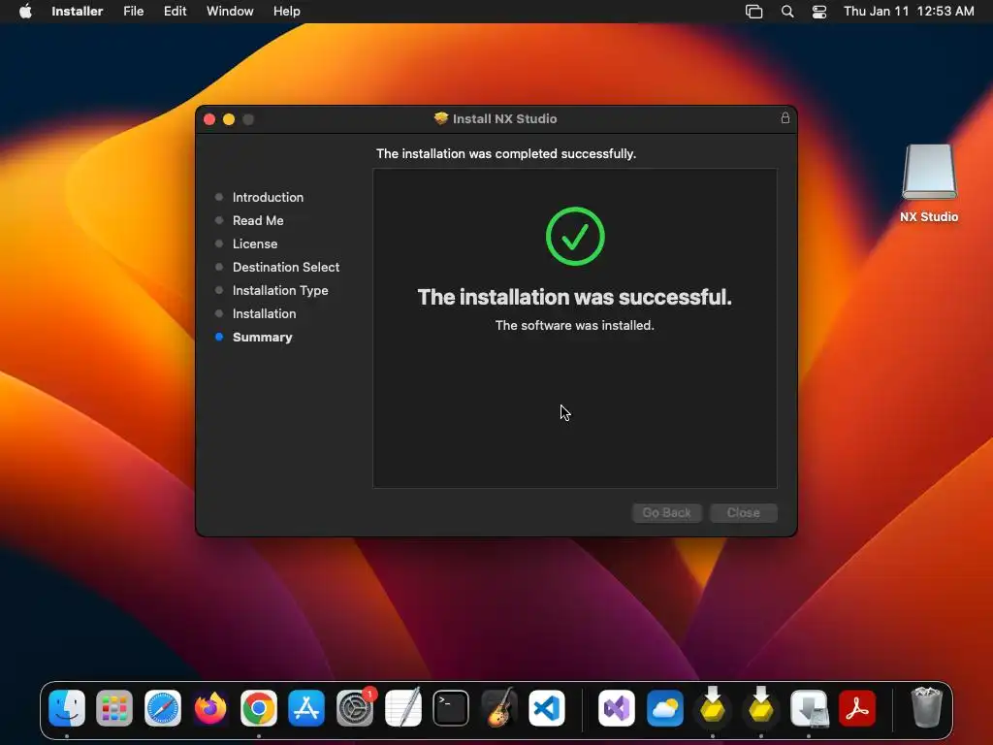Click the Go Back button
Viewport: 993px width, 745px height.
tap(667, 512)
